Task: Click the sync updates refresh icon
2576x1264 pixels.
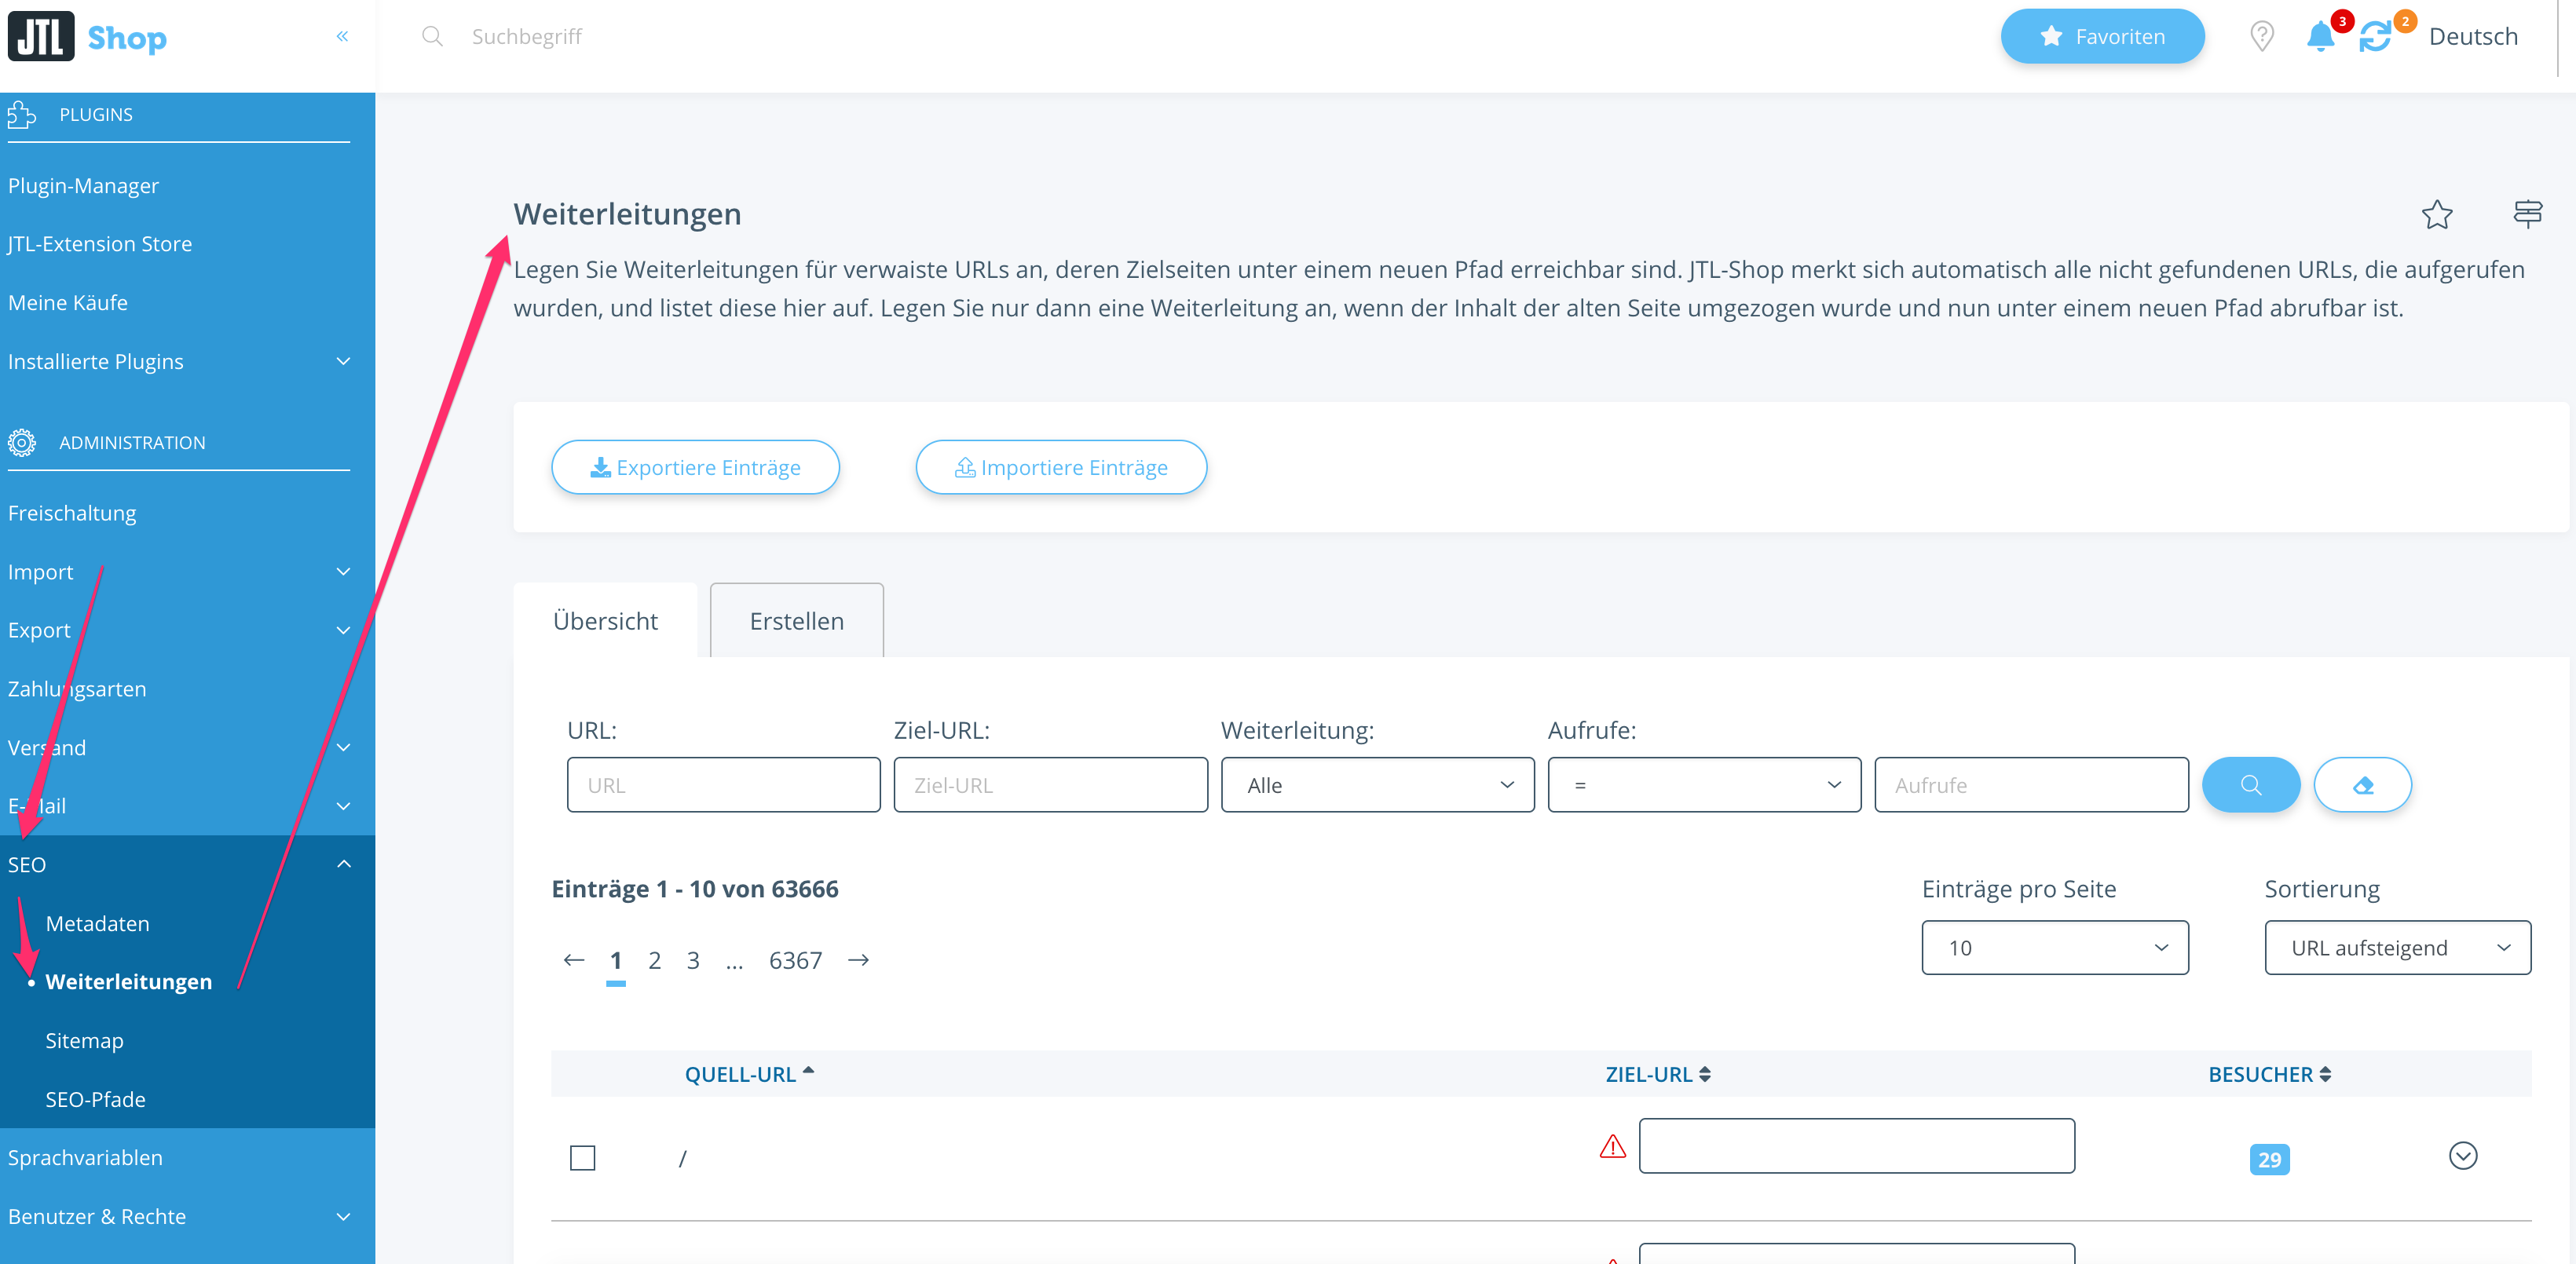Action: pos(2374,37)
